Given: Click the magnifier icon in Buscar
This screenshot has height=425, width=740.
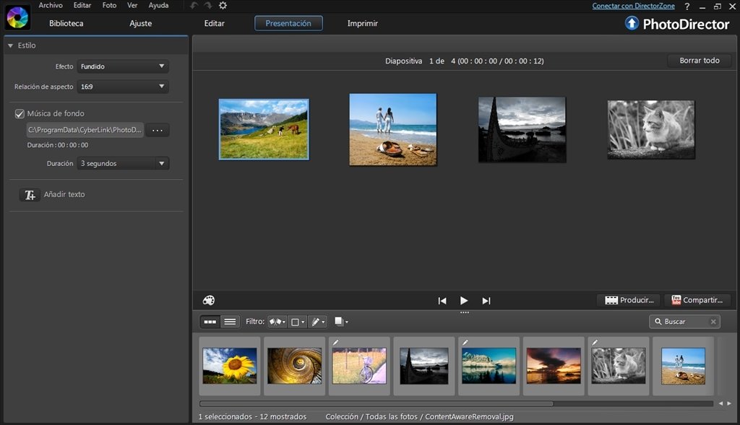Looking at the screenshot, I should 658,321.
